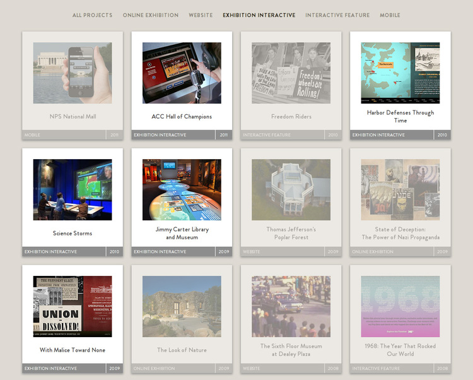The image size is (473, 380).
Task: Open the Freedom Riders project image
Action: 291,73
